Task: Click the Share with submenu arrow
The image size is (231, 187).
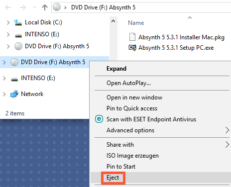Action: [228, 145]
